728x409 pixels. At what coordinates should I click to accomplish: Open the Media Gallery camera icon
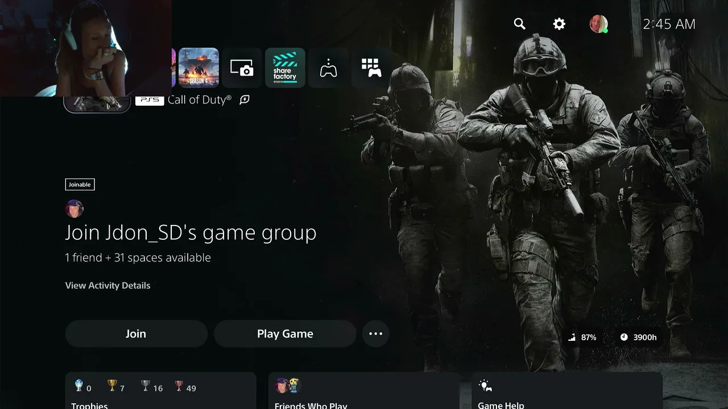(242, 68)
